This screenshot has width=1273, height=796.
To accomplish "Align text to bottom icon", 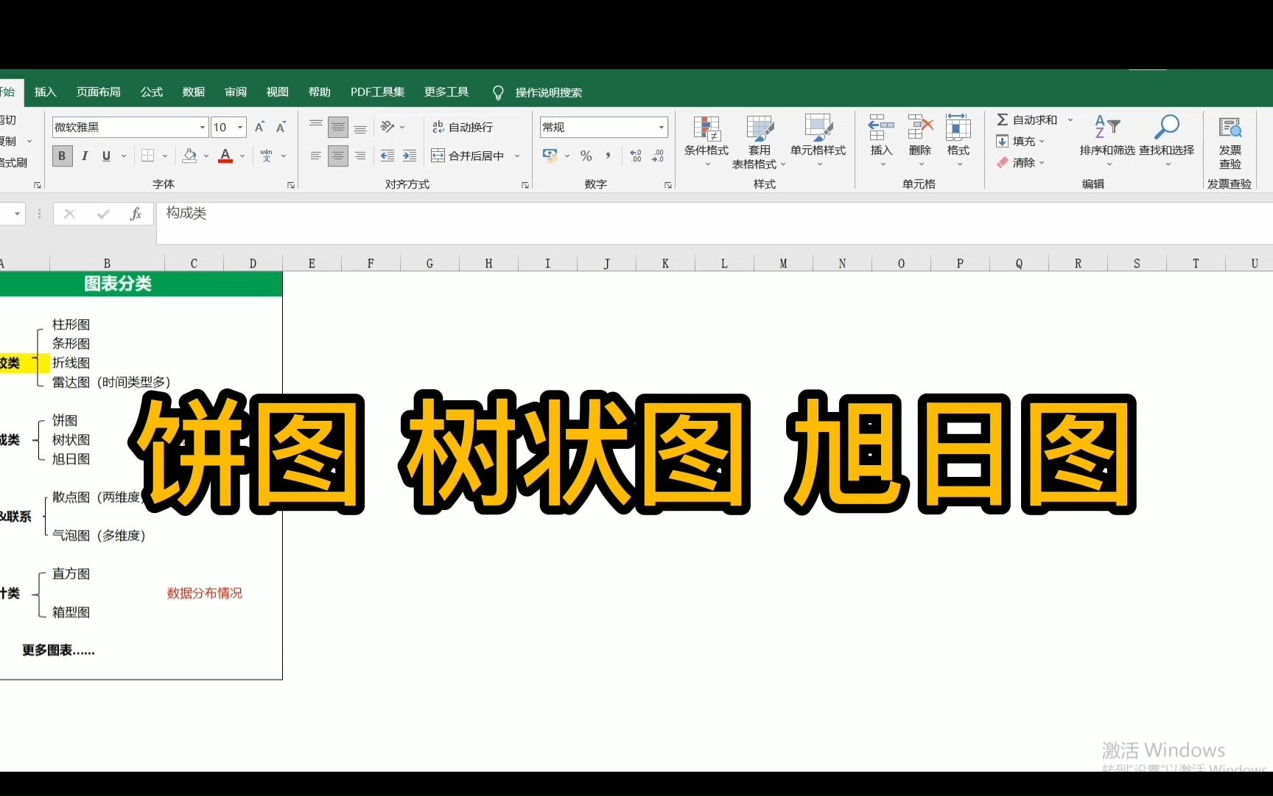I will coord(360,128).
